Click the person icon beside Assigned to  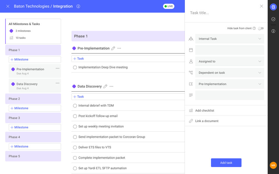coord(191,61)
